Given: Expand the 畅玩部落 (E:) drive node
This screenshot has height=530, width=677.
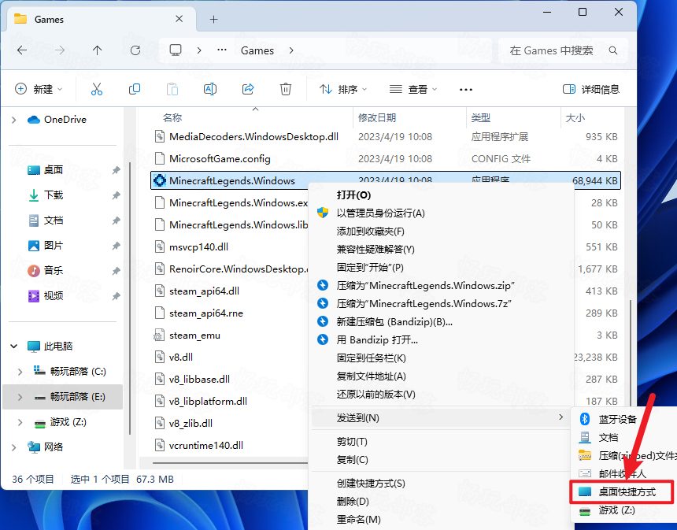Looking at the screenshot, I should (20, 397).
